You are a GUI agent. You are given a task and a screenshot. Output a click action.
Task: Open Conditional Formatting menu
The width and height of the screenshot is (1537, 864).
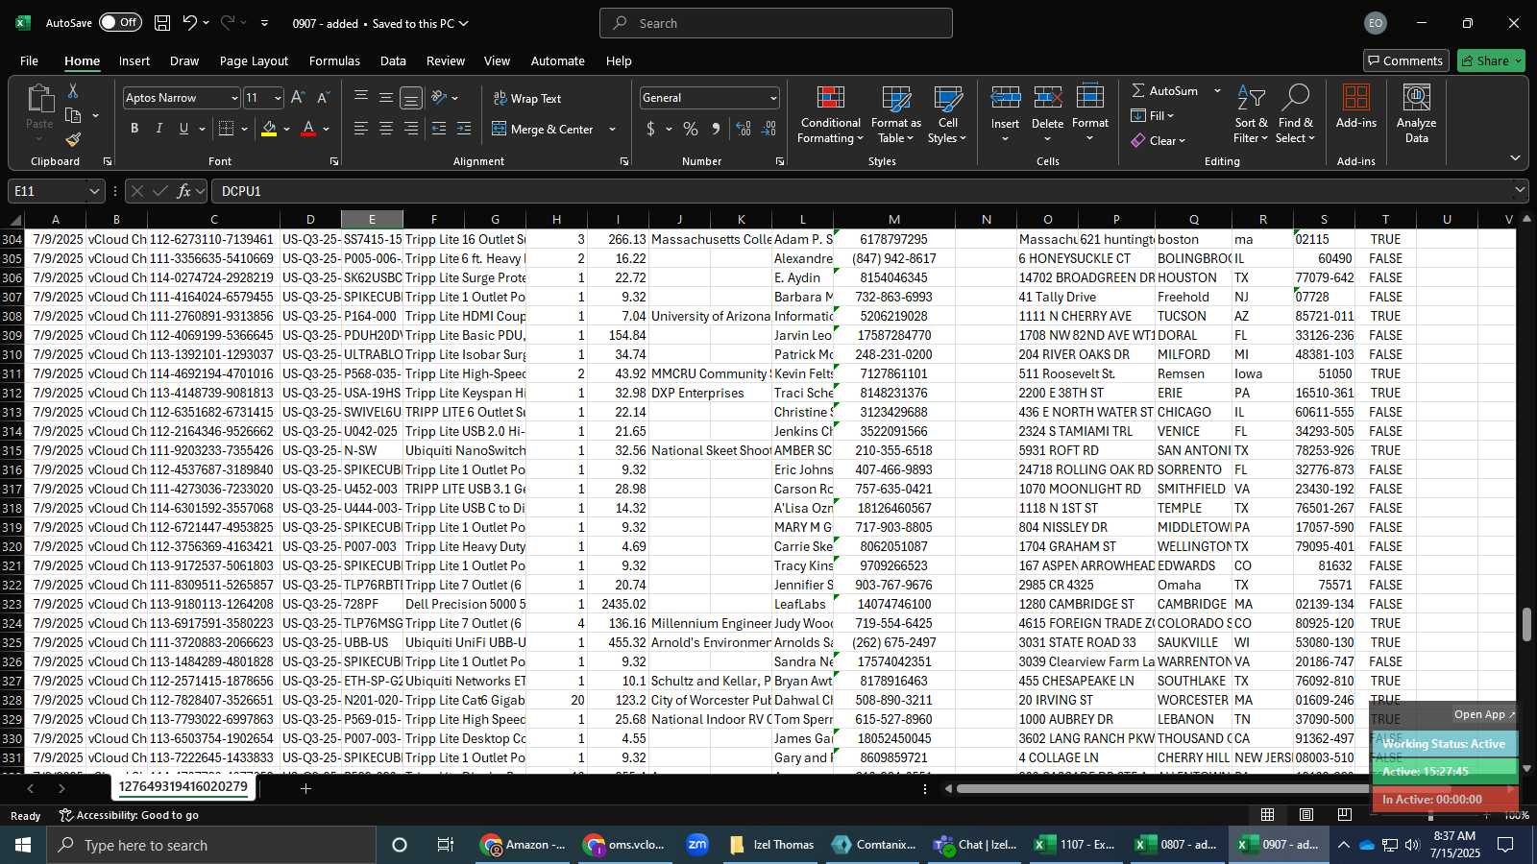[x=831, y=114]
